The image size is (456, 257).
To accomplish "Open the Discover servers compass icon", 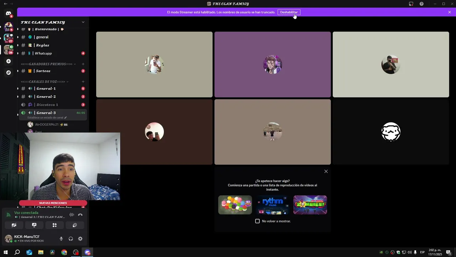I will coord(9,72).
